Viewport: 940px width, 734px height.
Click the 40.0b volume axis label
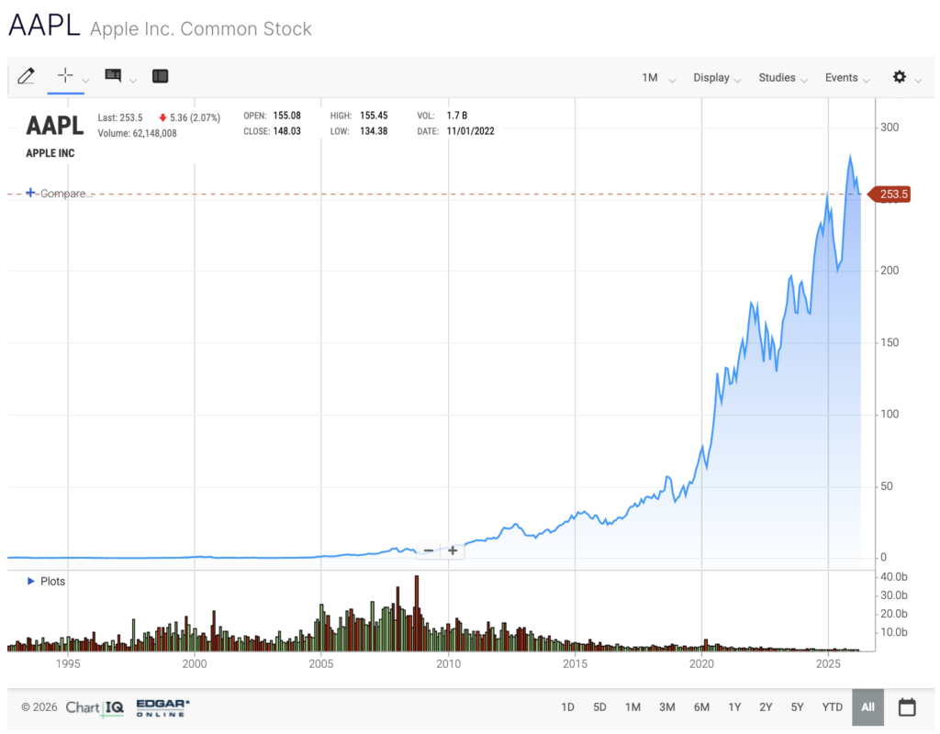click(894, 577)
